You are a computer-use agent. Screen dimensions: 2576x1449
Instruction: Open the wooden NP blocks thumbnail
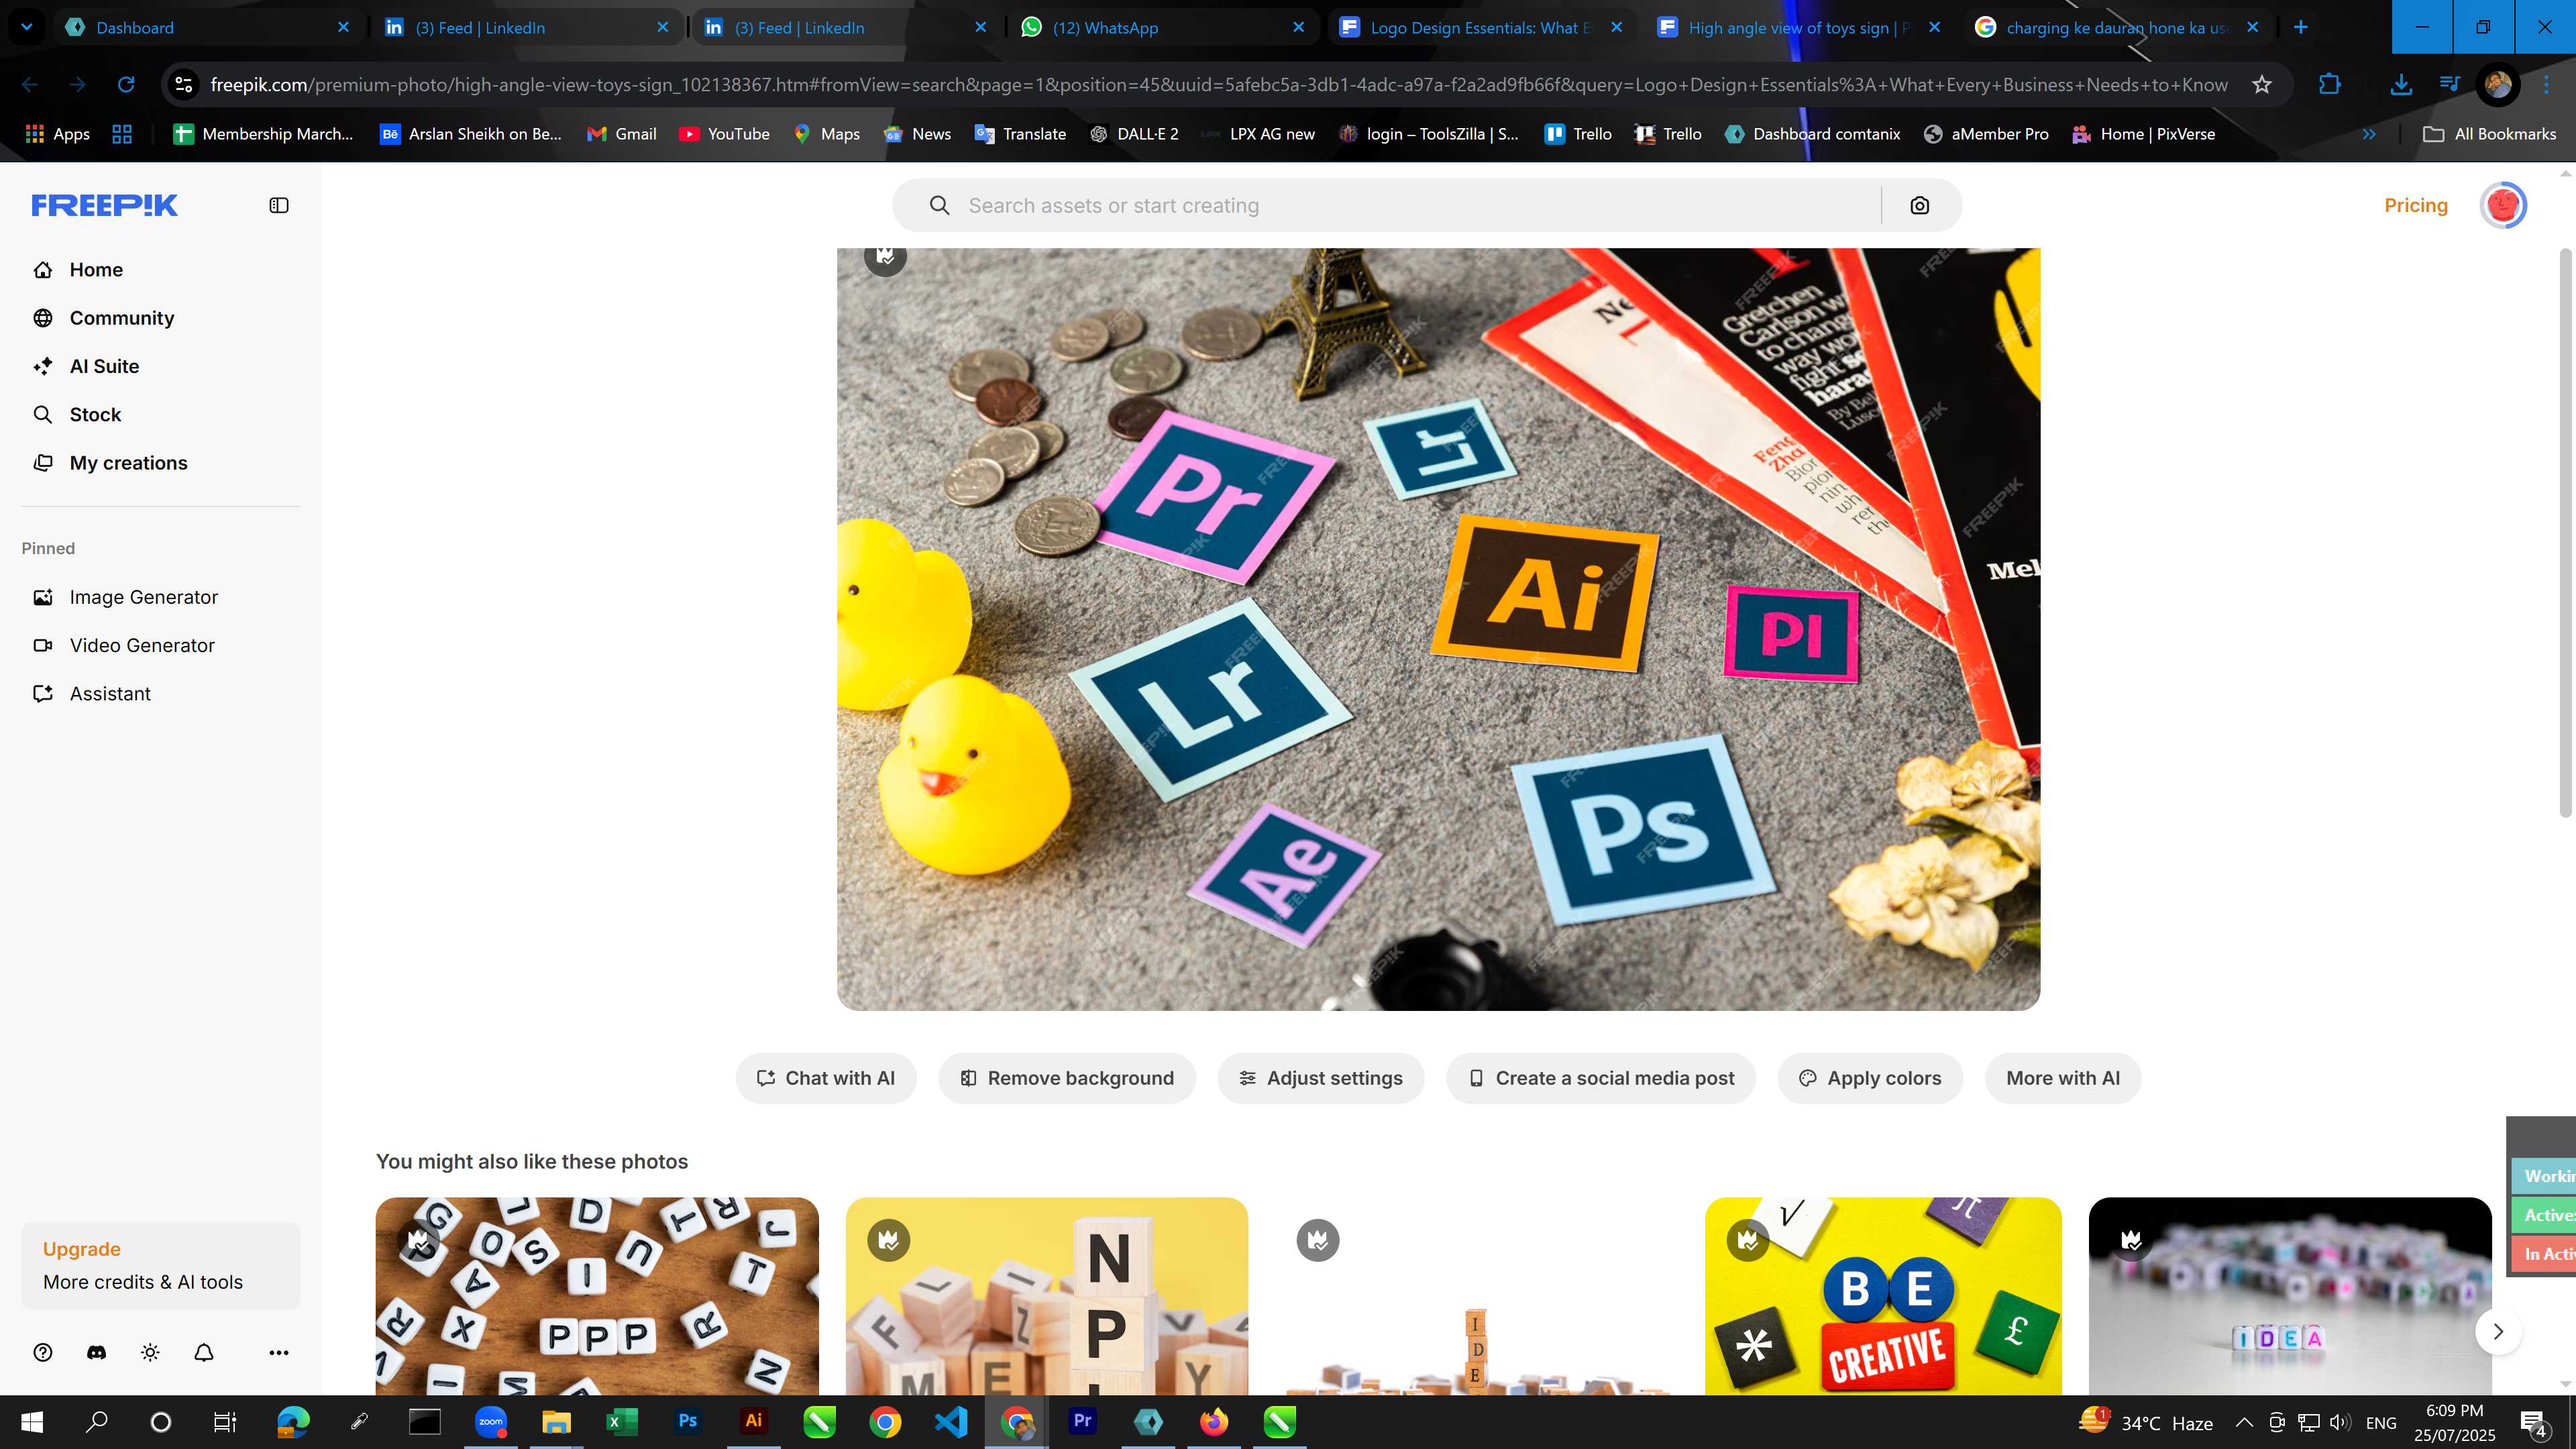click(1046, 1296)
